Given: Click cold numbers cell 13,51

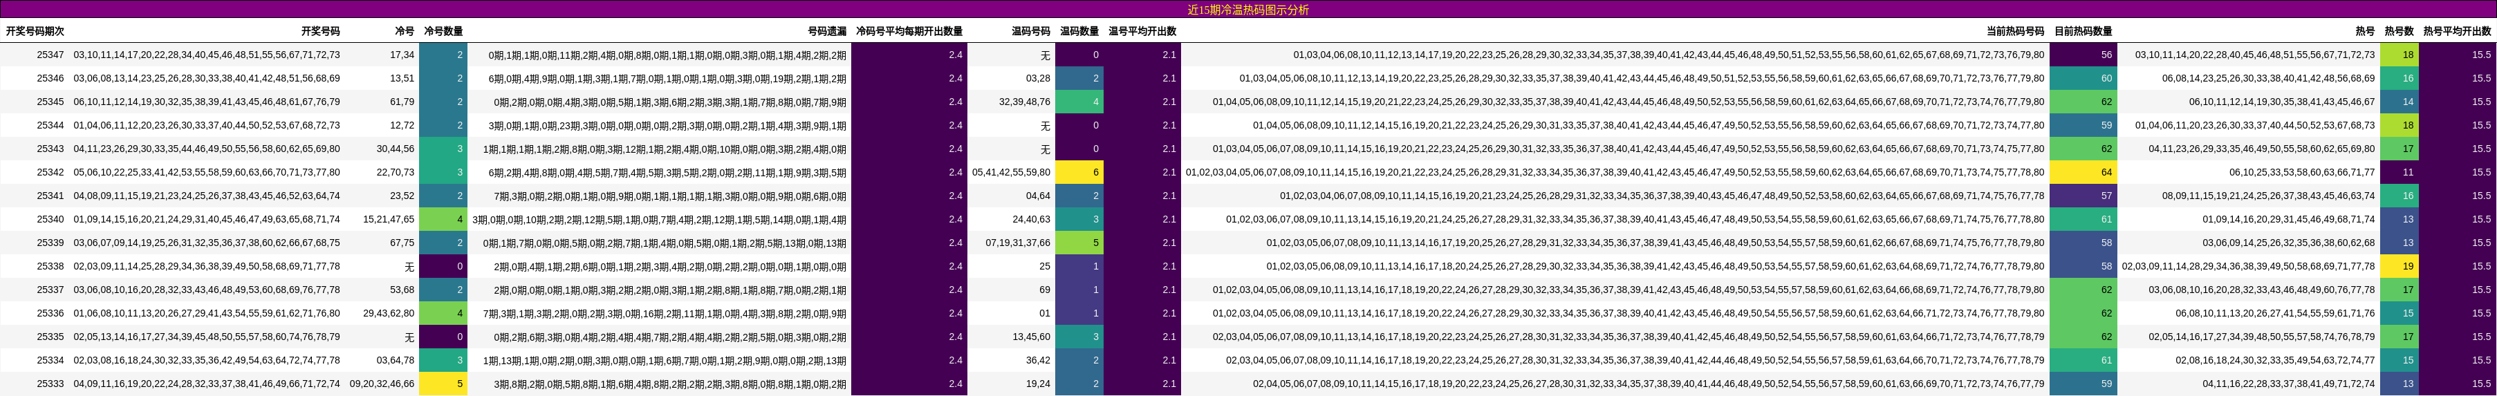Looking at the screenshot, I should click(402, 78).
